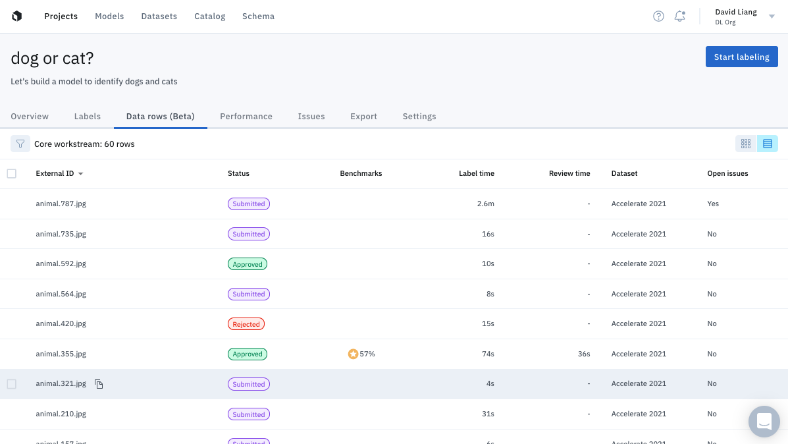Open the animal.564.jpg row

point(394,294)
